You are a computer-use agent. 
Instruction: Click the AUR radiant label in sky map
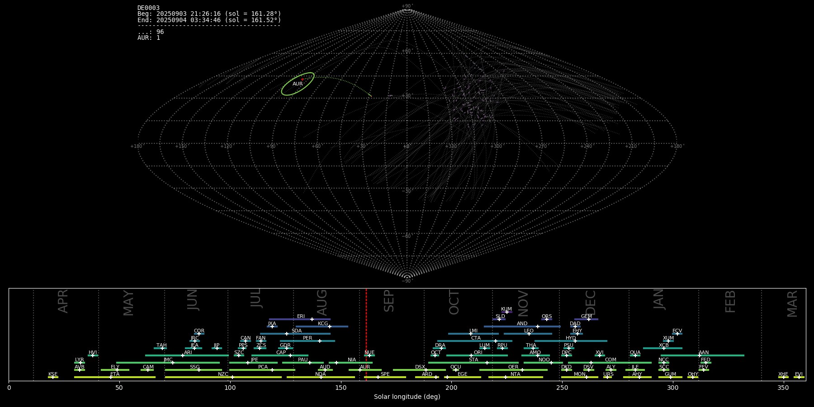click(298, 84)
